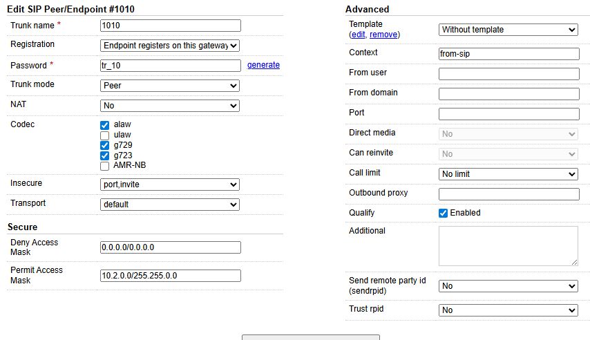The image size is (590, 340).
Task: Click the 'Enabled' label beside Qualify
Action: pos(465,213)
